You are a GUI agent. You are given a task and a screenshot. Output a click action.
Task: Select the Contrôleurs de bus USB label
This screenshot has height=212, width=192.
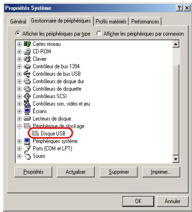(x=57, y=74)
